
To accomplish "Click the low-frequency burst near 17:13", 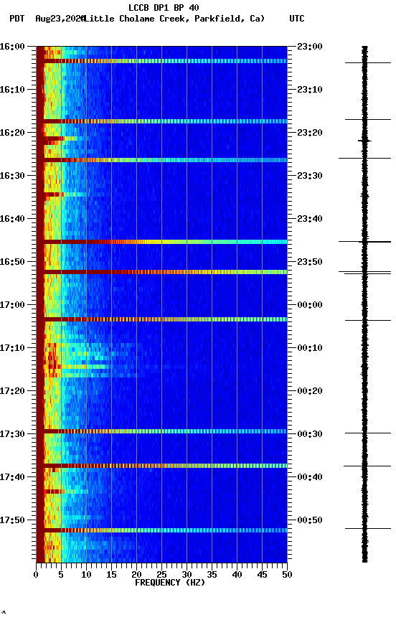I will click(x=52, y=360).
